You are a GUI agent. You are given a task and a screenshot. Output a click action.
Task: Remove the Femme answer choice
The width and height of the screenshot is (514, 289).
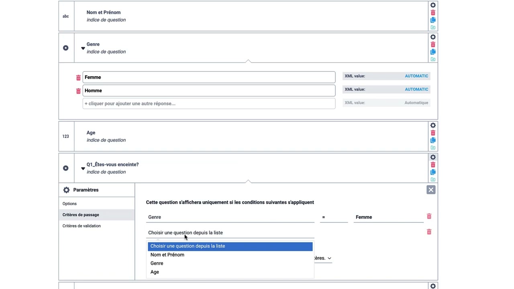click(x=78, y=77)
